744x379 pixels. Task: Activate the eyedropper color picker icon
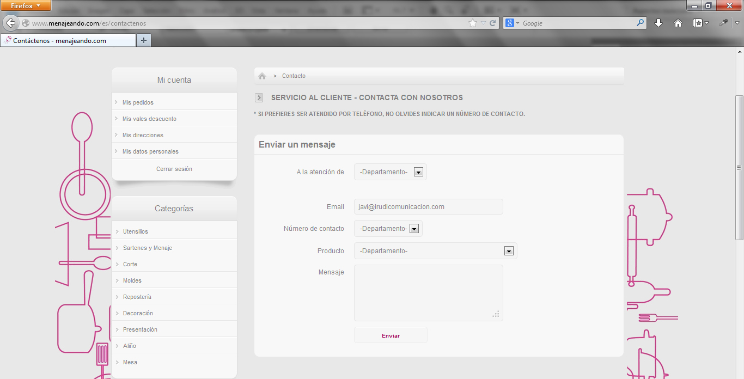[x=723, y=23]
